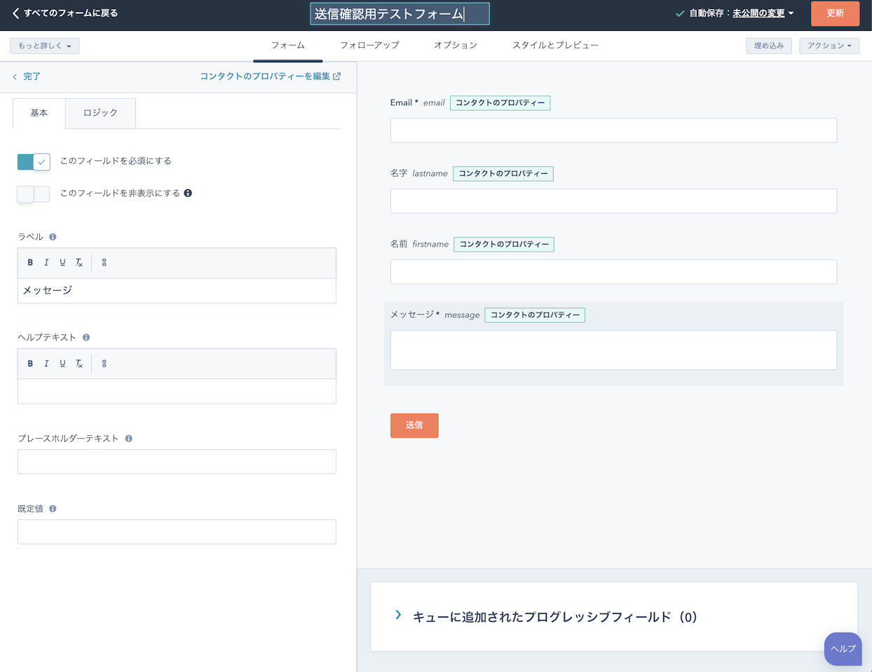872x672 pixels.
Task: Click Underline icon in ヘルプテキスト toolbar
Action: (x=62, y=364)
